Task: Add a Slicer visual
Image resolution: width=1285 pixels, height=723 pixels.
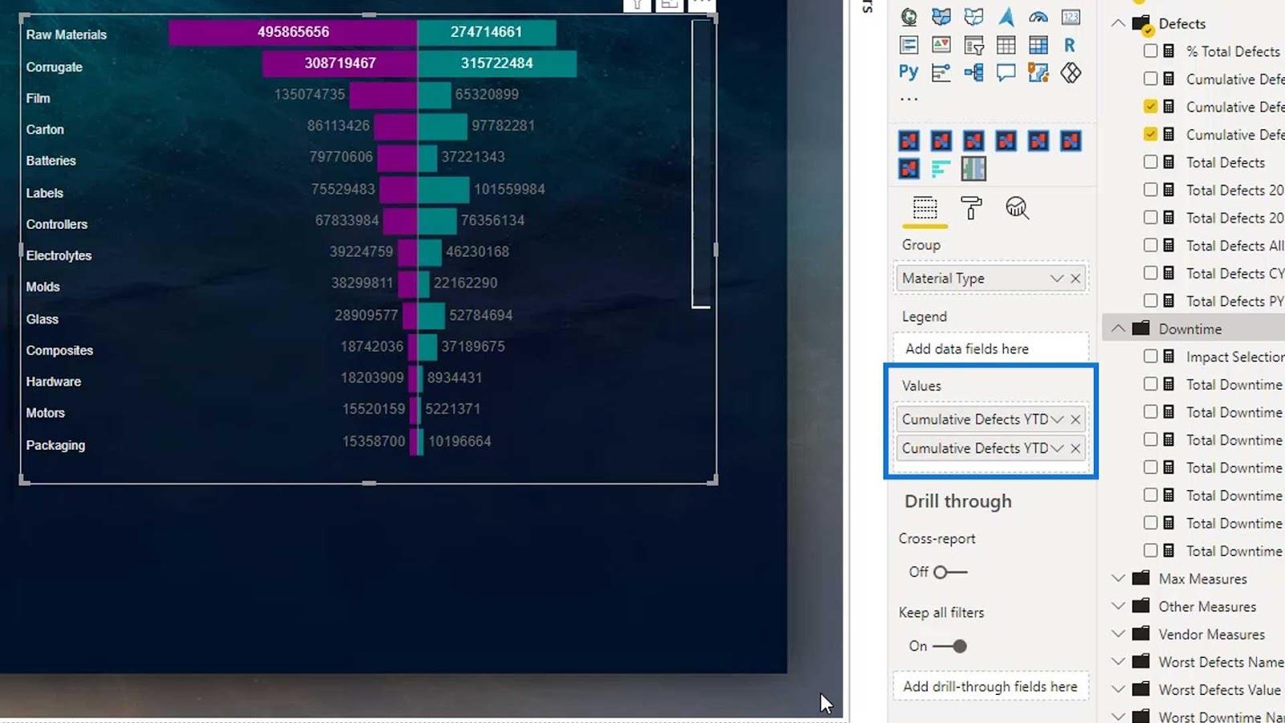Action: coord(973,45)
